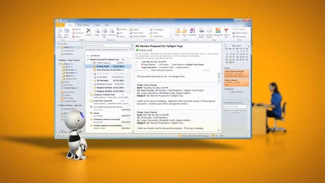
Task: Click the Forward icon in ribbon
Action: point(112,31)
